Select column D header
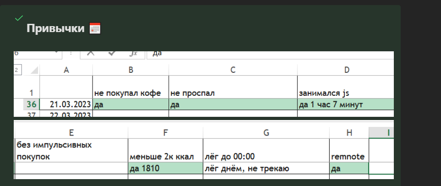This screenshot has width=441, height=186. [x=346, y=70]
